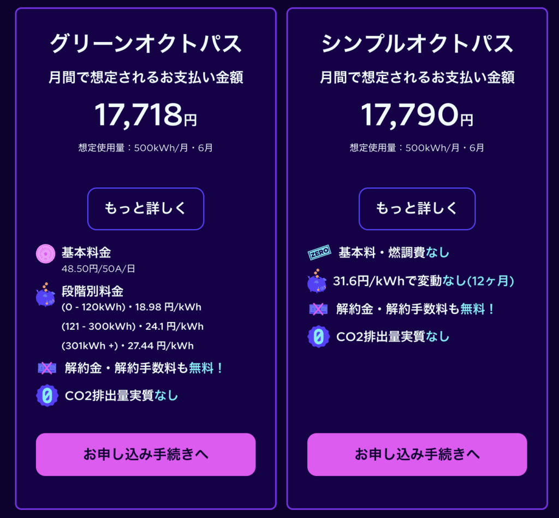Click the zero CO2 badge in グリーンオクトパス card

47,395
